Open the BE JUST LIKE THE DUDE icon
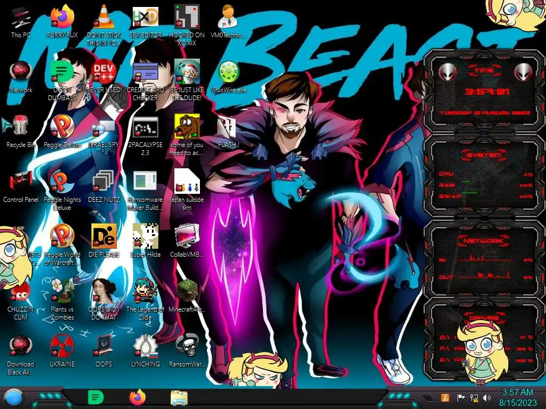The height and width of the screenshot is (409, 546). coord(187,80)
